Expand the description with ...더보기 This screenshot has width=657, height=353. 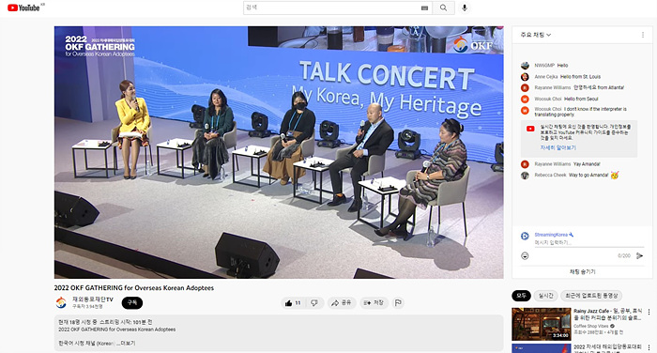coord(125,344)
